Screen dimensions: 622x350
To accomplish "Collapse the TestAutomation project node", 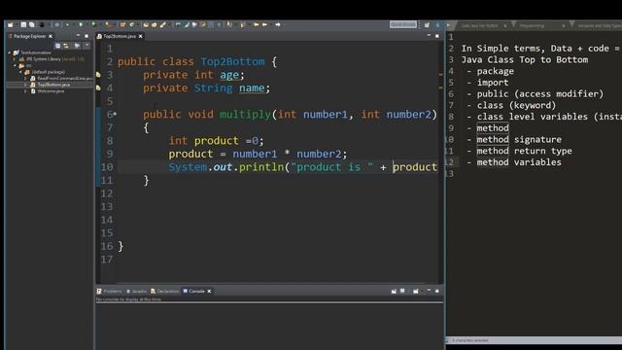I will coord(10,52).
